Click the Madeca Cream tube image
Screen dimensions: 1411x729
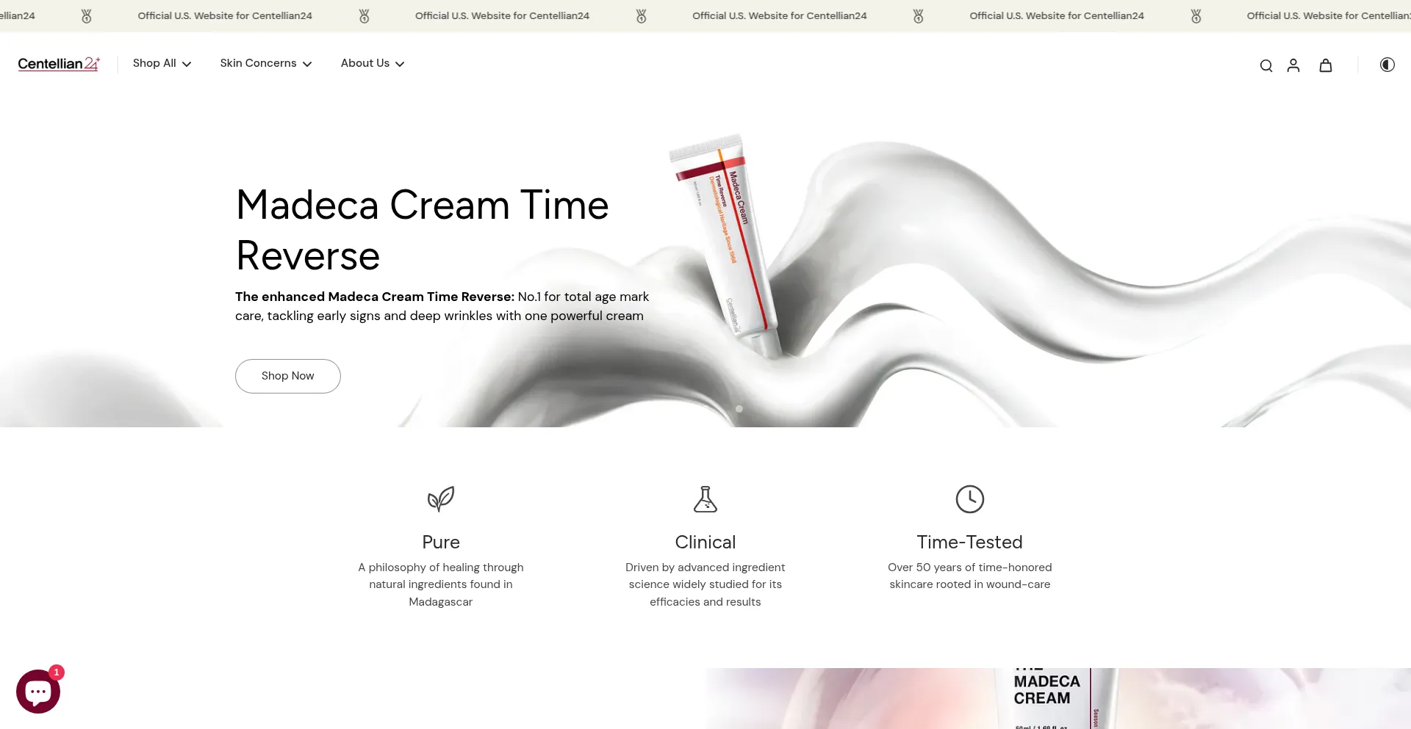tap(720, 242)
